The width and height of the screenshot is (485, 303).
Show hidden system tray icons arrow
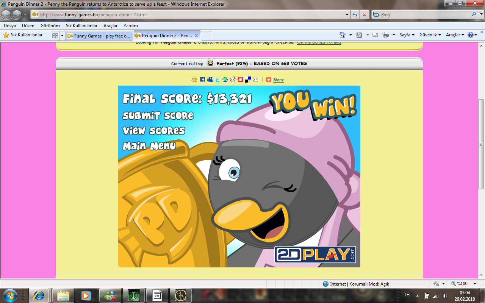[417, 295]
